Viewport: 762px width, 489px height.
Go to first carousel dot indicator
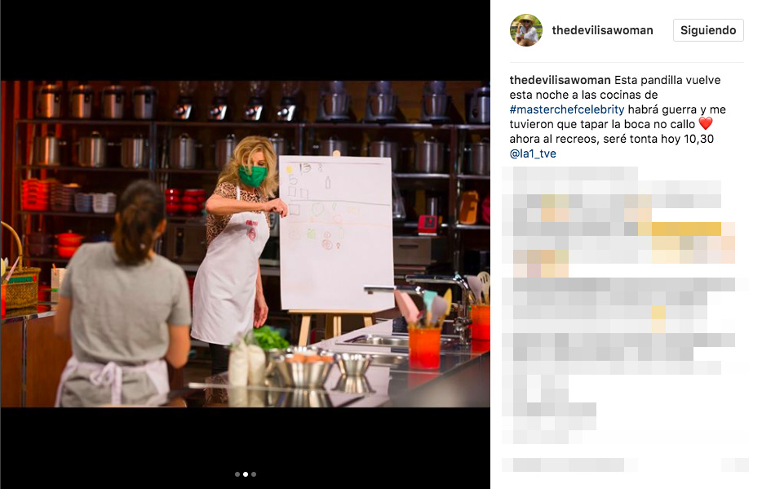tap(237, 474)
